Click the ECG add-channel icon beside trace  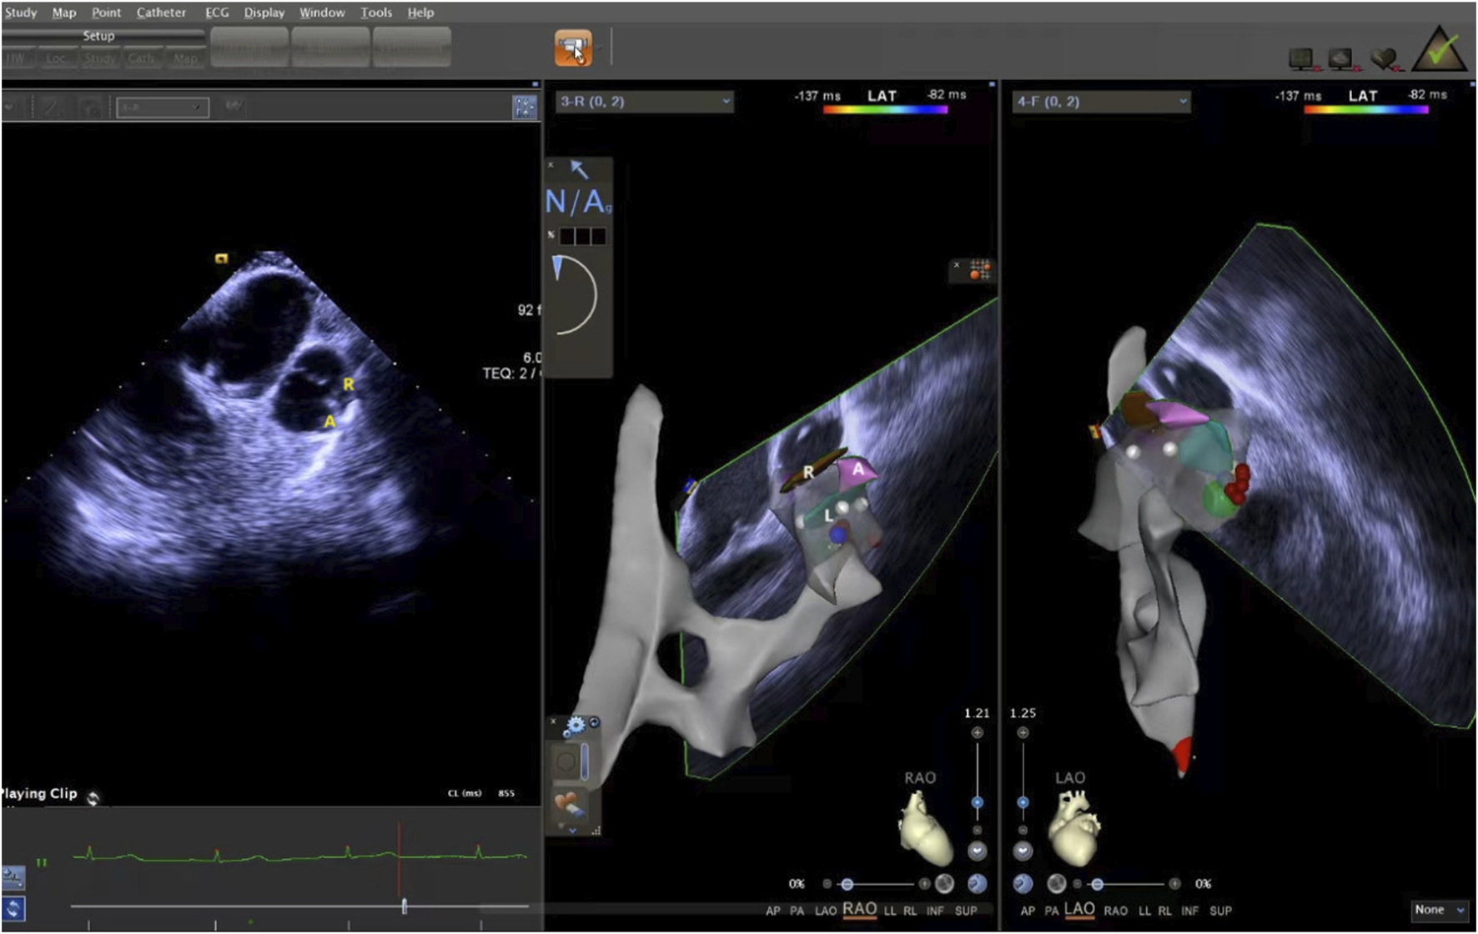pyautogui.click(x=13, y=876)
